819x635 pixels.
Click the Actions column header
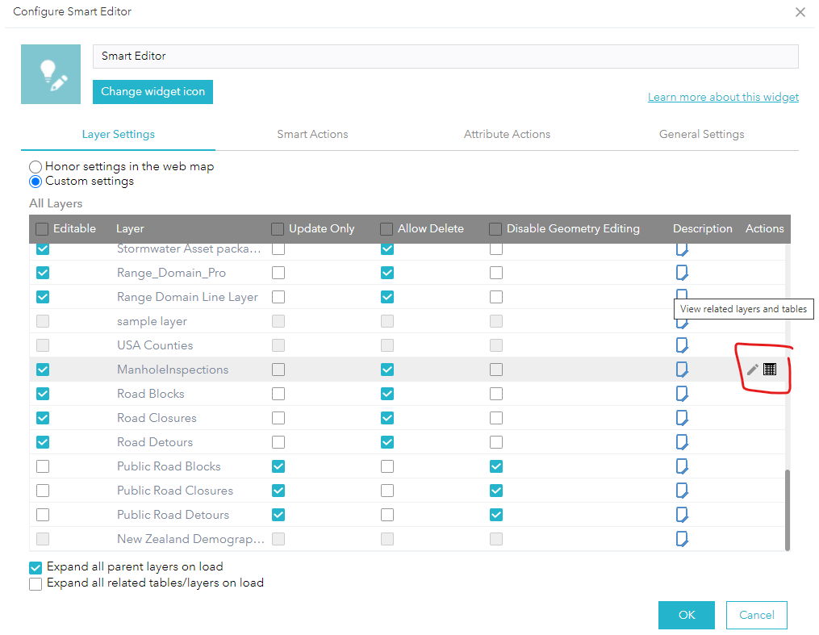[765, 228]
